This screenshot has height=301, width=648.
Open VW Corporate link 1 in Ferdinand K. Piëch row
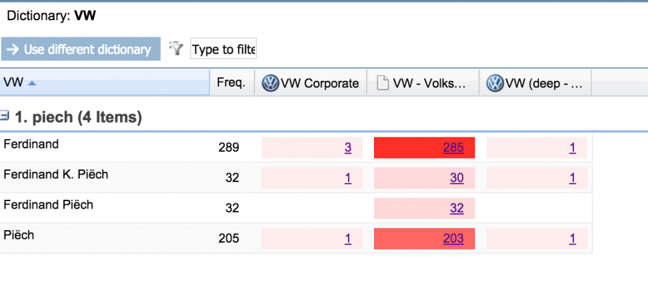click(x=348, y=178)
